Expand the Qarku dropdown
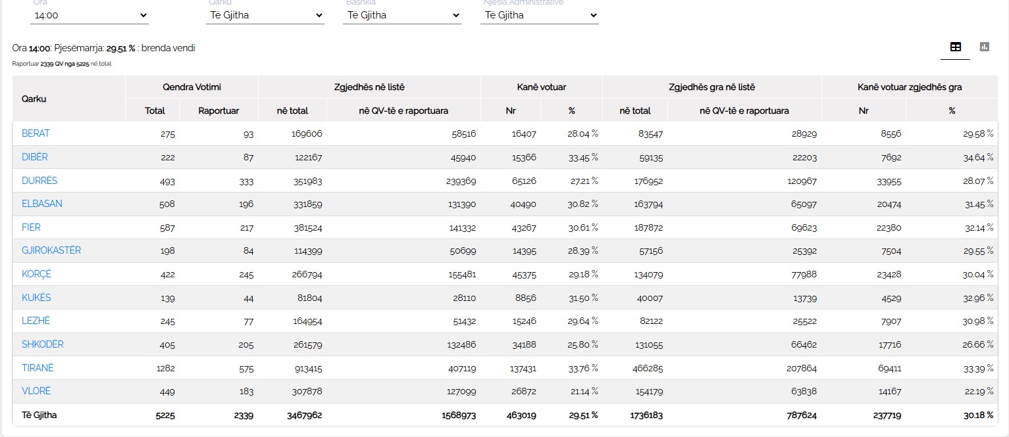Viewport: 1009px width, 437px height. point(265,15)
